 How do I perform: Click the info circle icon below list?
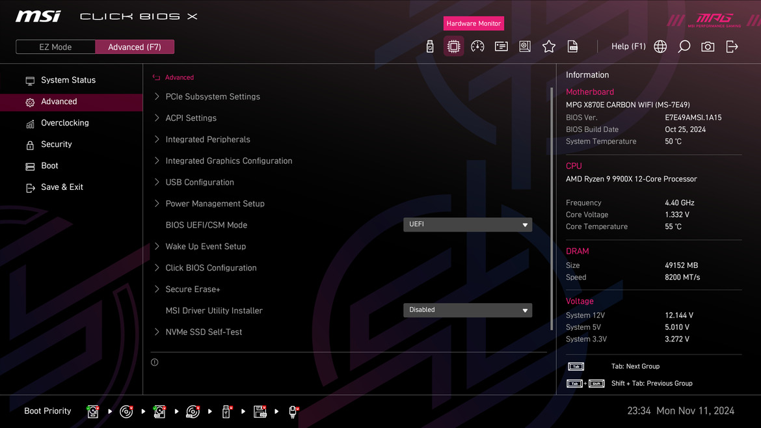154,362
